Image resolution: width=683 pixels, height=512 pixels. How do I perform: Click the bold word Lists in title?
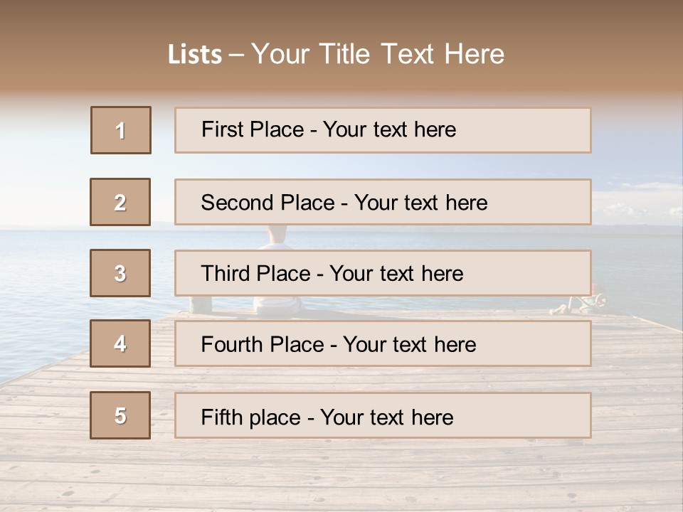195,55
